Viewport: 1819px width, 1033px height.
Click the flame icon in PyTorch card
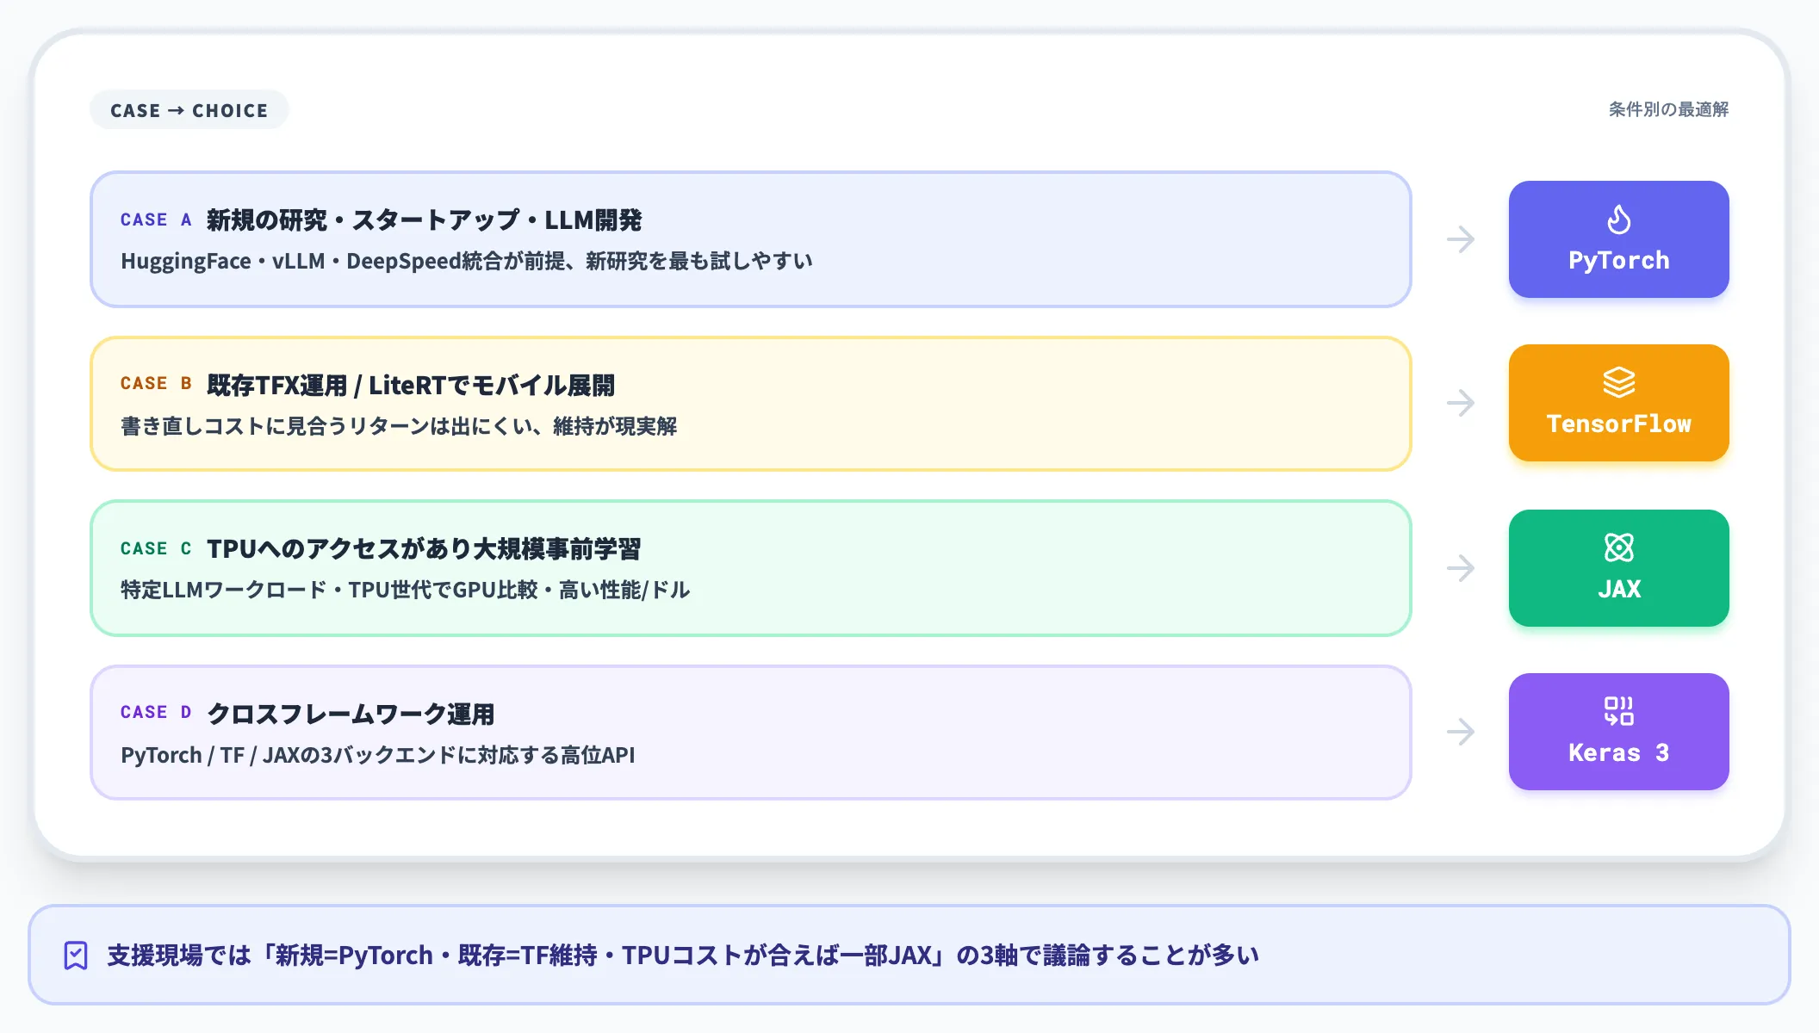pyautogui.click(x=1618, y=220)
